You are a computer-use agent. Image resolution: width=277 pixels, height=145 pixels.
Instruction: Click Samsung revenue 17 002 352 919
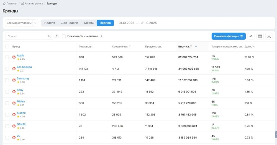click(x=188, y=80)
